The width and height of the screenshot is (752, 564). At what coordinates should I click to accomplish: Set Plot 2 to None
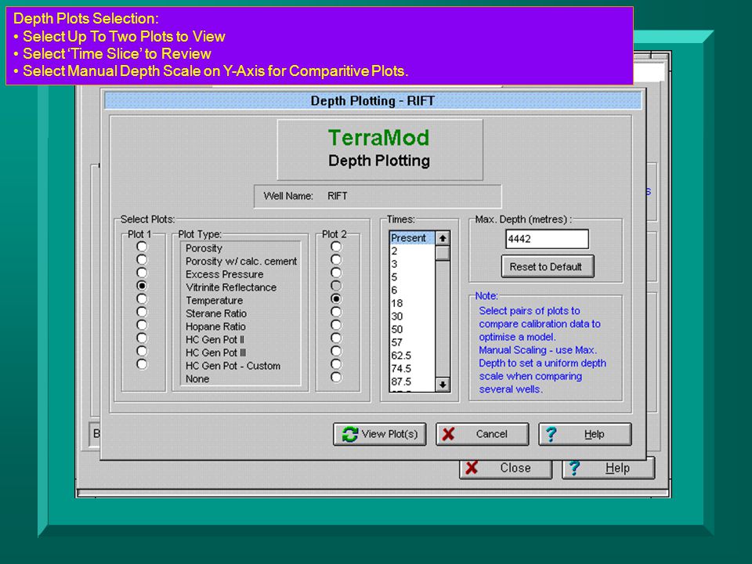pyautogui.click(x=336, y=378)
